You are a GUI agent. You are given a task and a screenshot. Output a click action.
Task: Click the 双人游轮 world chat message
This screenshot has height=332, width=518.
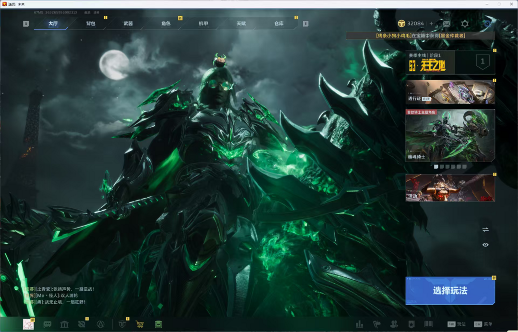(x=51, y=296)
